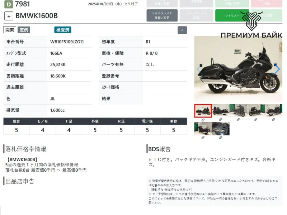This screenshot has width=287, height=215.
Task: Copy link under the fifth thumbnail
Action: click(273, 120)
